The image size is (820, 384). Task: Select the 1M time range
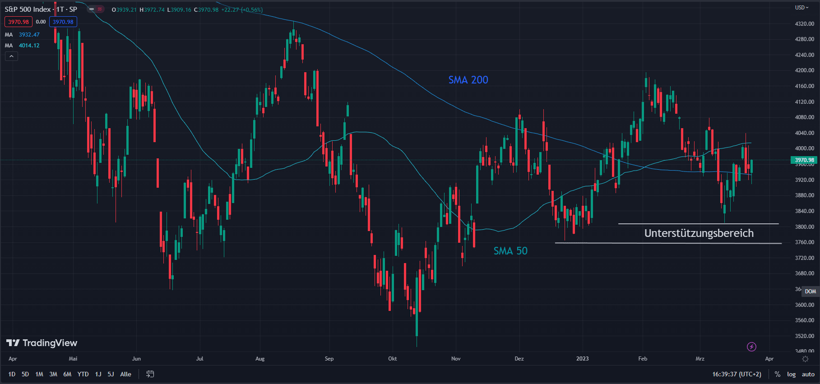pyautogui.click(x=39, y=374)
